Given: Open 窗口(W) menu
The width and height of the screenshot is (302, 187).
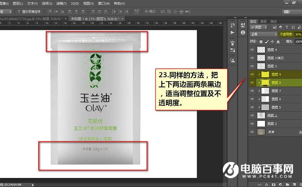Looking at the screenshot, I should click(x=104, y=4).
